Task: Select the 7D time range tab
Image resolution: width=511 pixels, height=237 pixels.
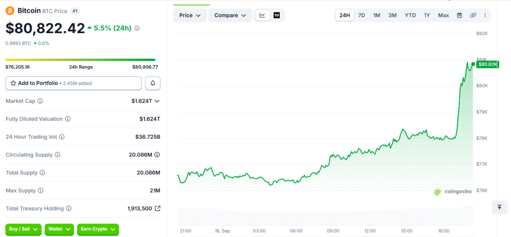Action: click(x=362, y=15)
